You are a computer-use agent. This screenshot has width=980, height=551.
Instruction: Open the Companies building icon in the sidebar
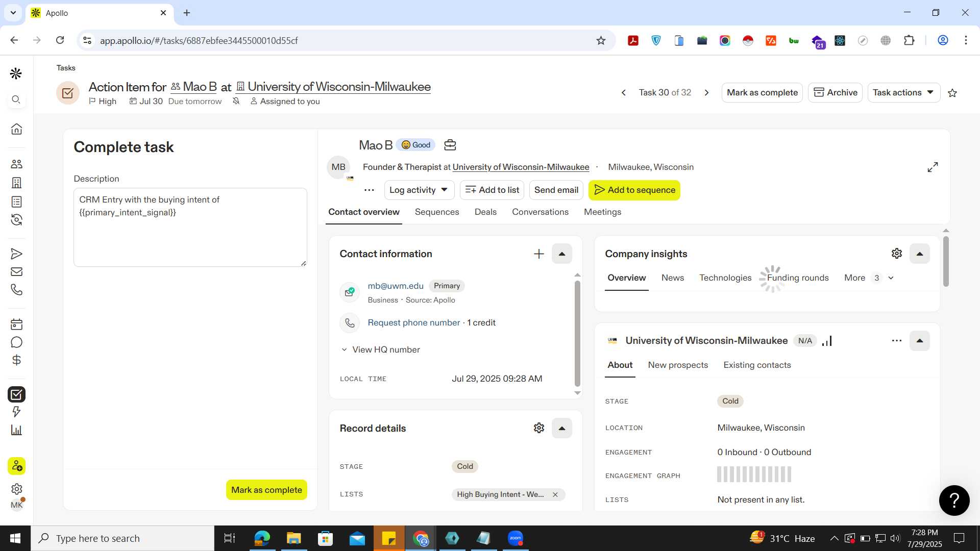(x=16, y=183)
